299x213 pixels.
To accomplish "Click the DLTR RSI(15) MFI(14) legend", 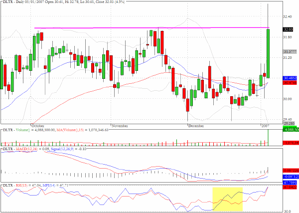I will point(35,185).
